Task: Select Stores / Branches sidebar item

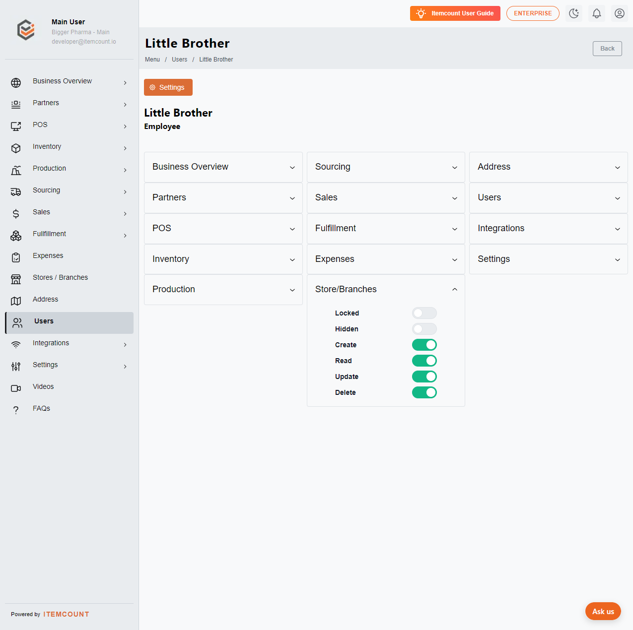Action: tap(70, 279)
